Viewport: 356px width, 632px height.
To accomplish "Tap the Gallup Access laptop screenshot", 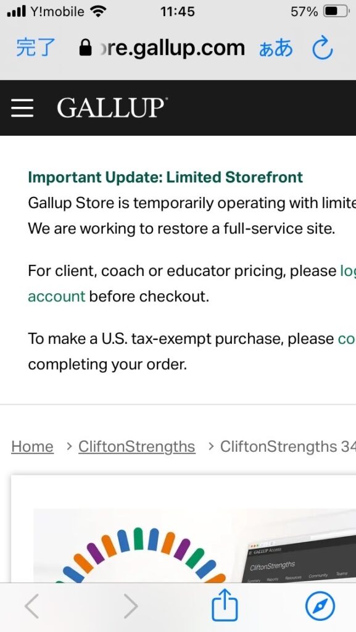I will coord(301,559).
